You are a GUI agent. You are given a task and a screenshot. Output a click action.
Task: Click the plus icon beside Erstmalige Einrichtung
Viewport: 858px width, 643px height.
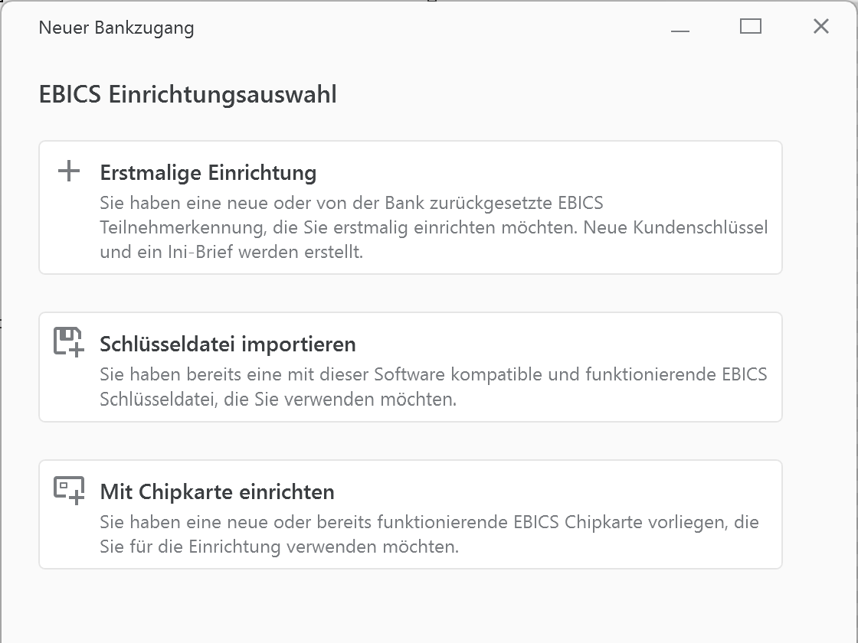point(70,171)
